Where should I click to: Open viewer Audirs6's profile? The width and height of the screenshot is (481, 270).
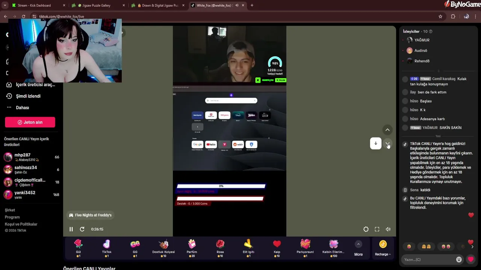(421, 51)
